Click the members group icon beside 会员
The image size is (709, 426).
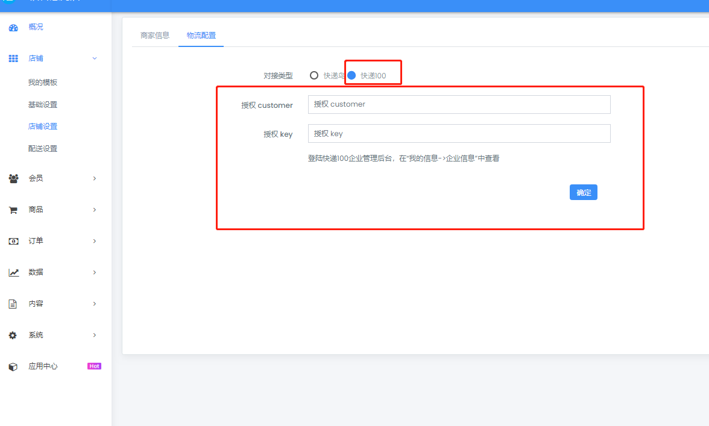point(13,178)
